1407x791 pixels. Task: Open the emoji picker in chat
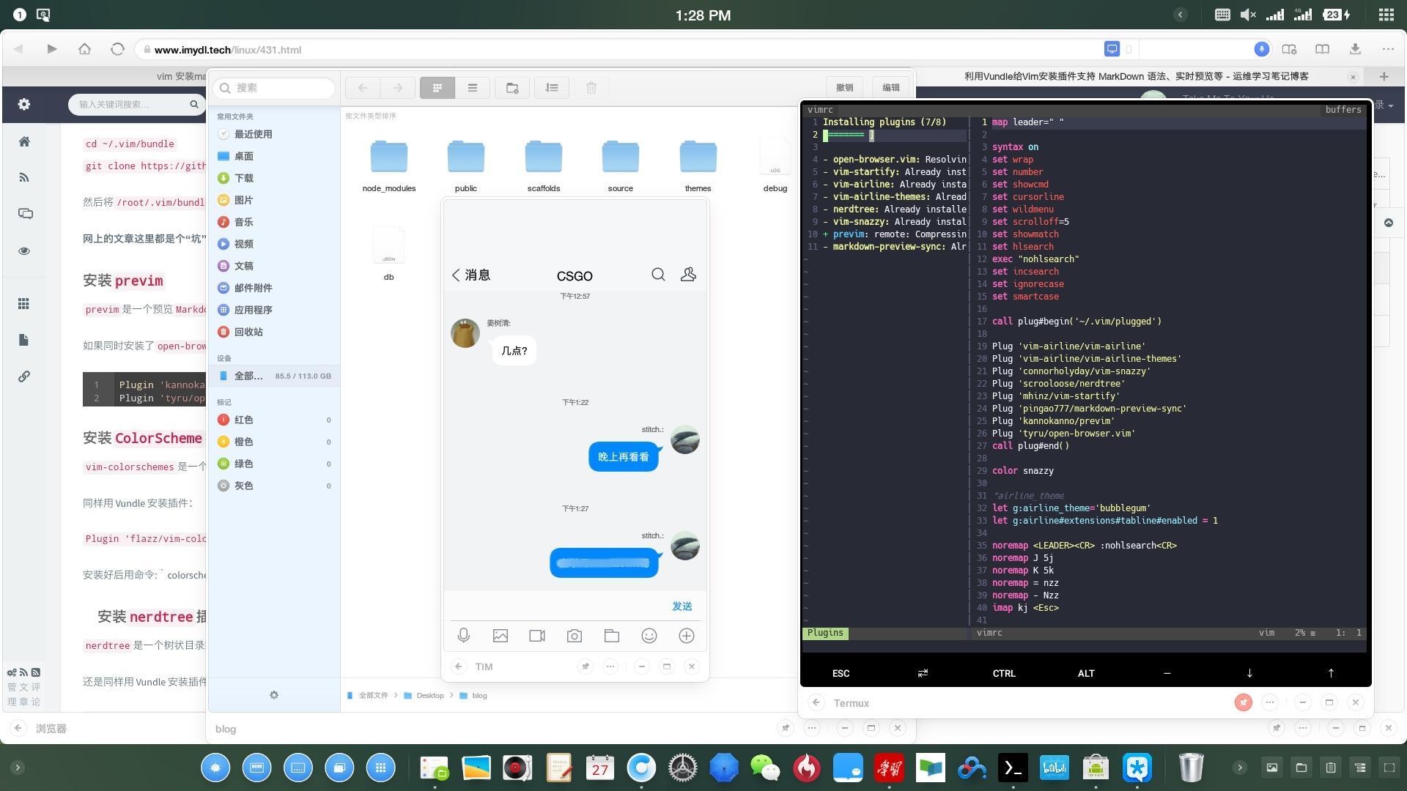pos(649,636)
